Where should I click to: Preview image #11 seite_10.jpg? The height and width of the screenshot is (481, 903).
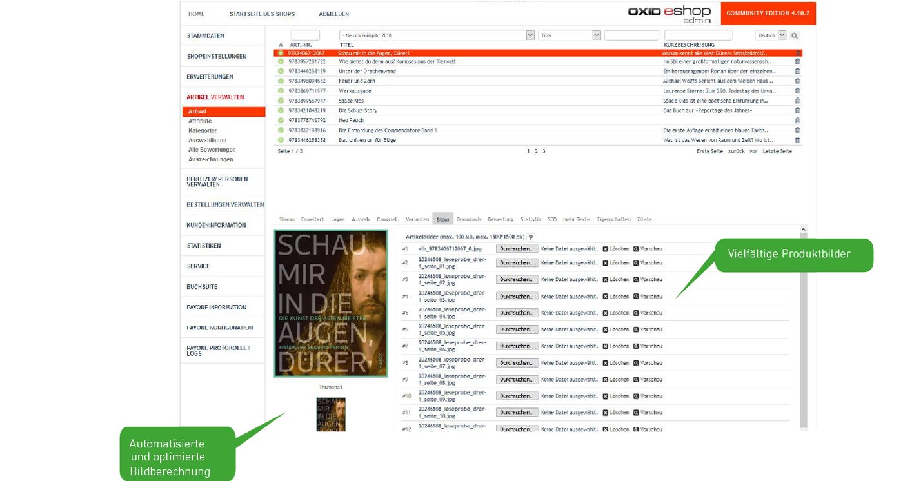pos(648,413)
